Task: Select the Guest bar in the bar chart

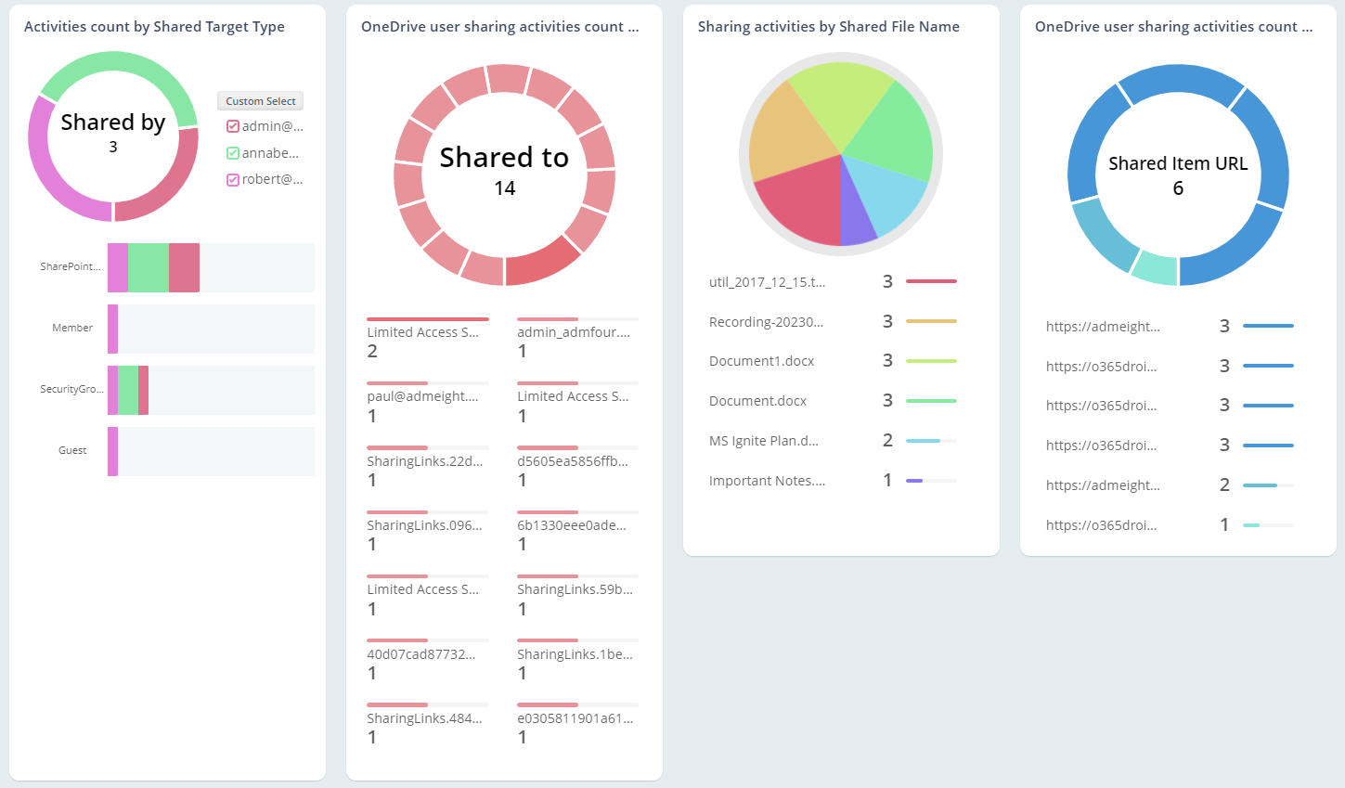Action: 110,451
